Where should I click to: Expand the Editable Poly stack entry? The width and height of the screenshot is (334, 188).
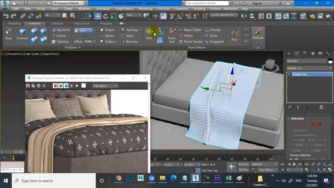click(x=289, y=74)
